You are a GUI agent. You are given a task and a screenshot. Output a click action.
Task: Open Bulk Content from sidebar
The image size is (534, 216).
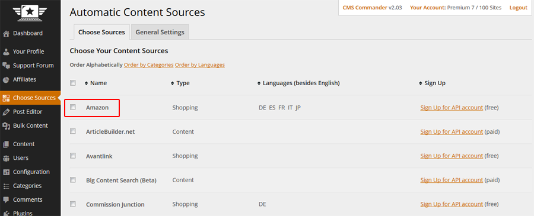pos(30,125)
